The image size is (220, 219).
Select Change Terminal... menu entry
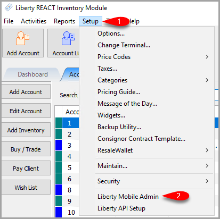(x=146, y=45)
